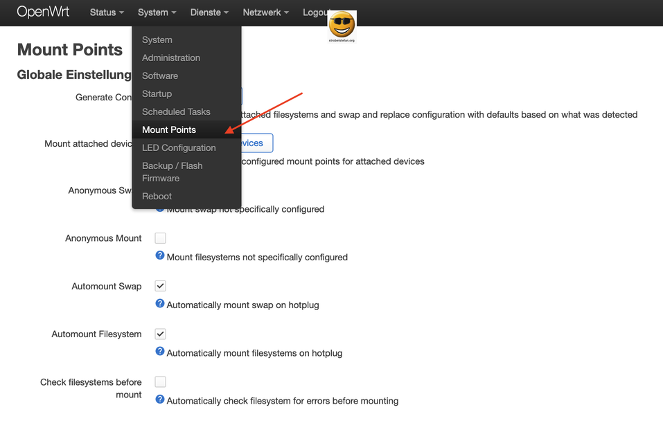Viewport: 663px width, 423px height.
Task: Expand the Status dropdown in navbar
Action: click(107, 12)
